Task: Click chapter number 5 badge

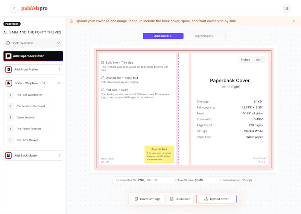Action: (x=11, y=140)
